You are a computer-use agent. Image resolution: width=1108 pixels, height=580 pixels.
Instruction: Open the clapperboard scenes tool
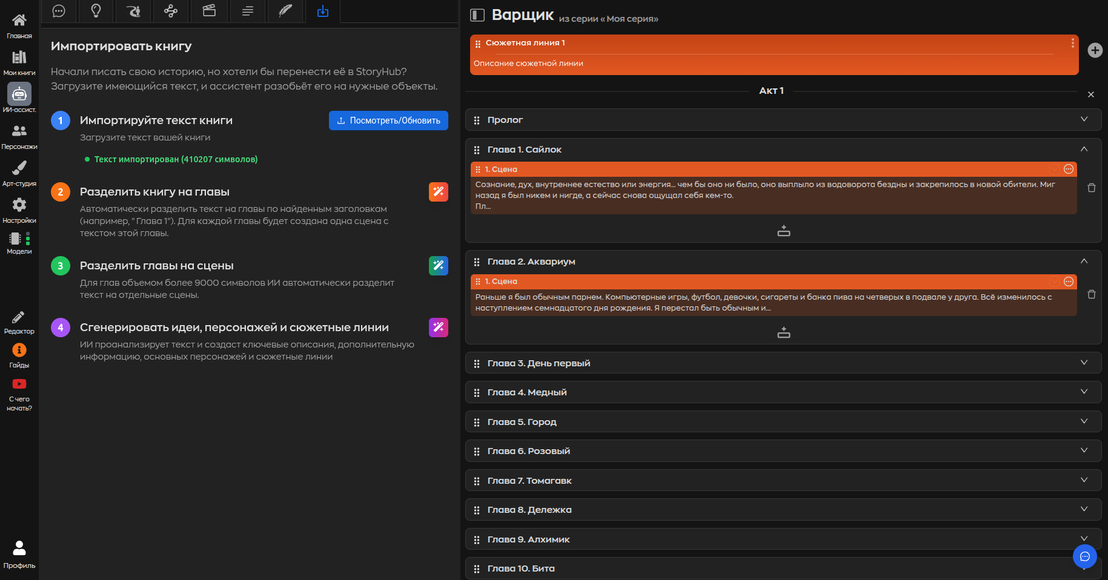(x=209, y=11)
